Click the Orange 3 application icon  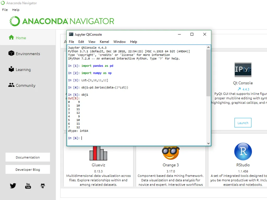(x=171, y=153)
